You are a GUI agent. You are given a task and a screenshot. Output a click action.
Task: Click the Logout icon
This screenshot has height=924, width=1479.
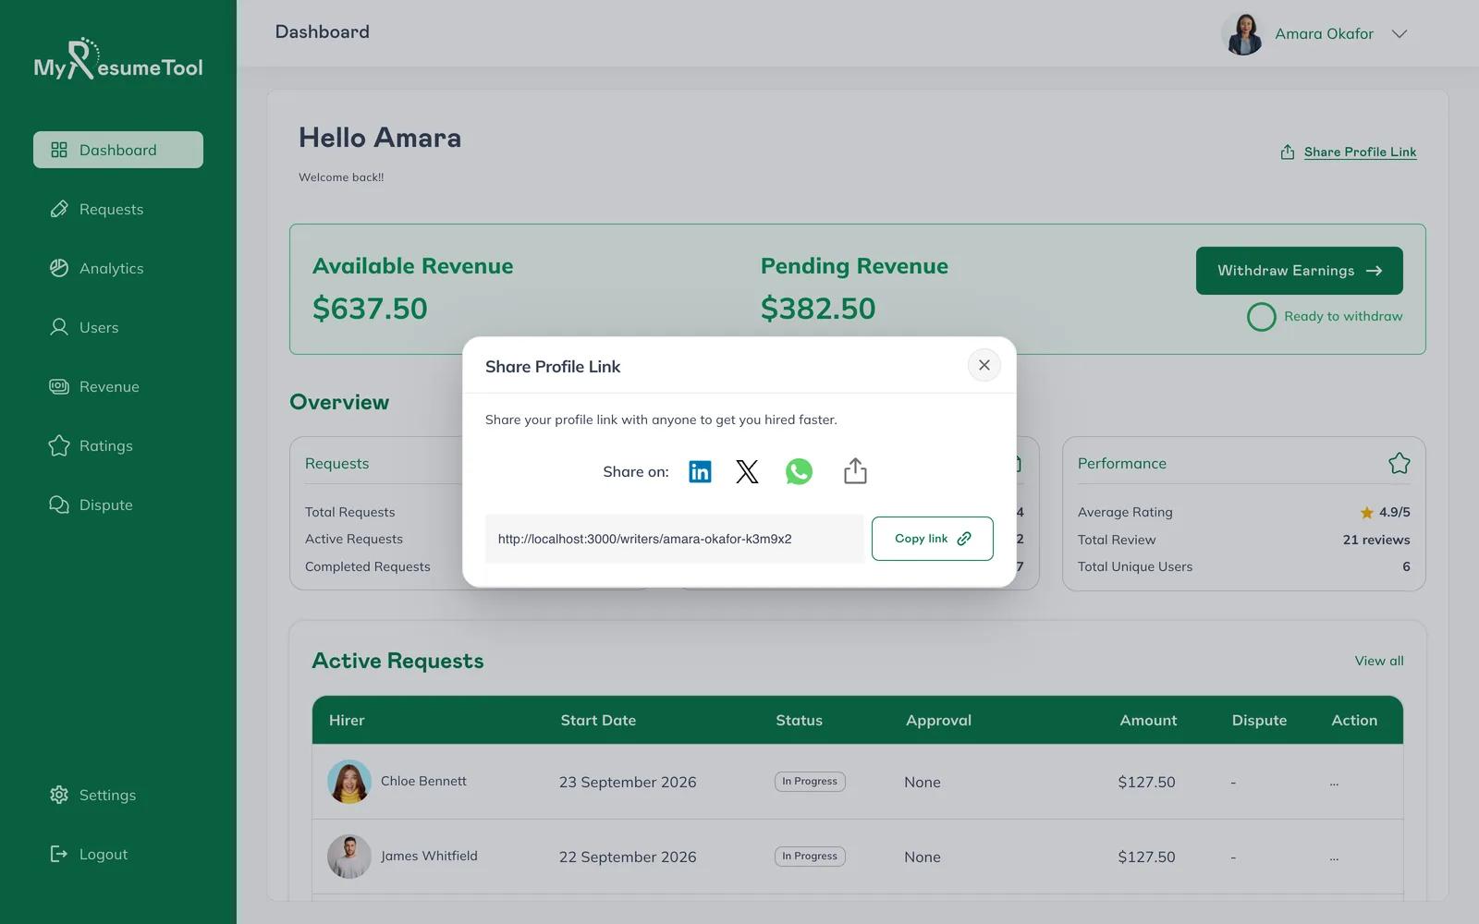point(59,854)
